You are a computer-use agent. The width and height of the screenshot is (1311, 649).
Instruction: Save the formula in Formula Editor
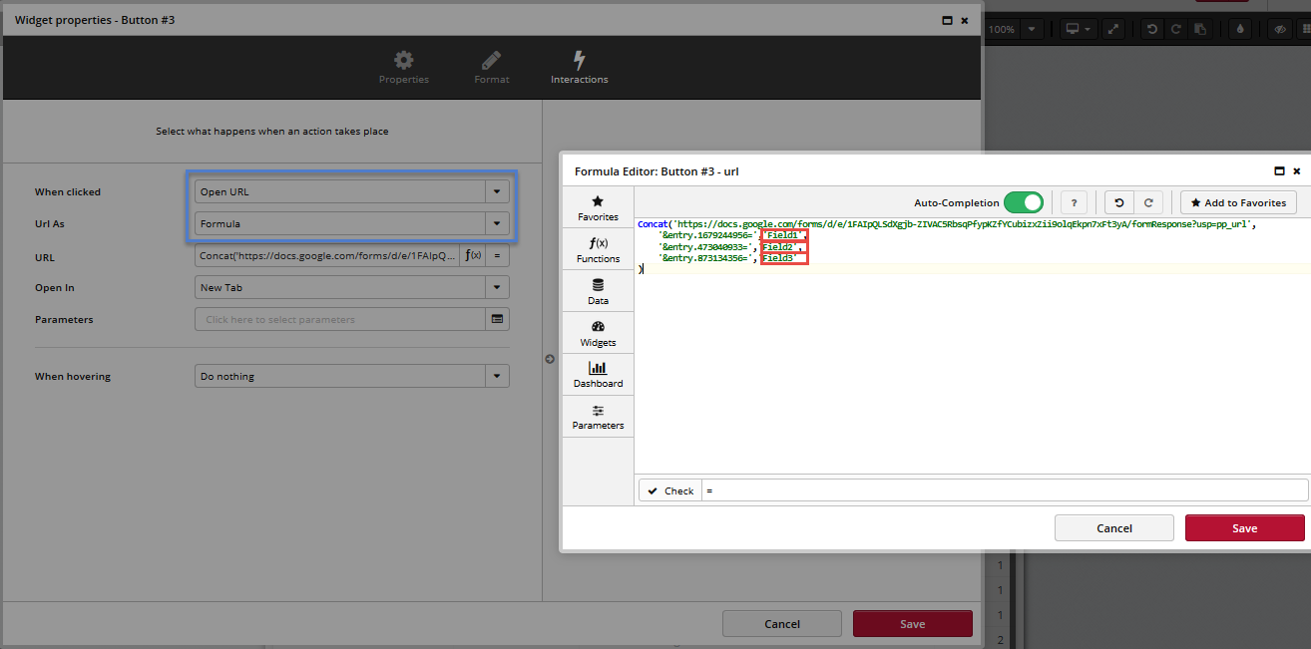(1244, 527)
